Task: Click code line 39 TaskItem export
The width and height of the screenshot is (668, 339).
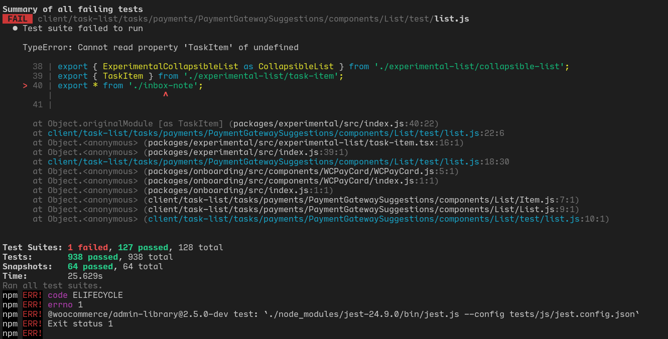Action: tap(188, 76)
